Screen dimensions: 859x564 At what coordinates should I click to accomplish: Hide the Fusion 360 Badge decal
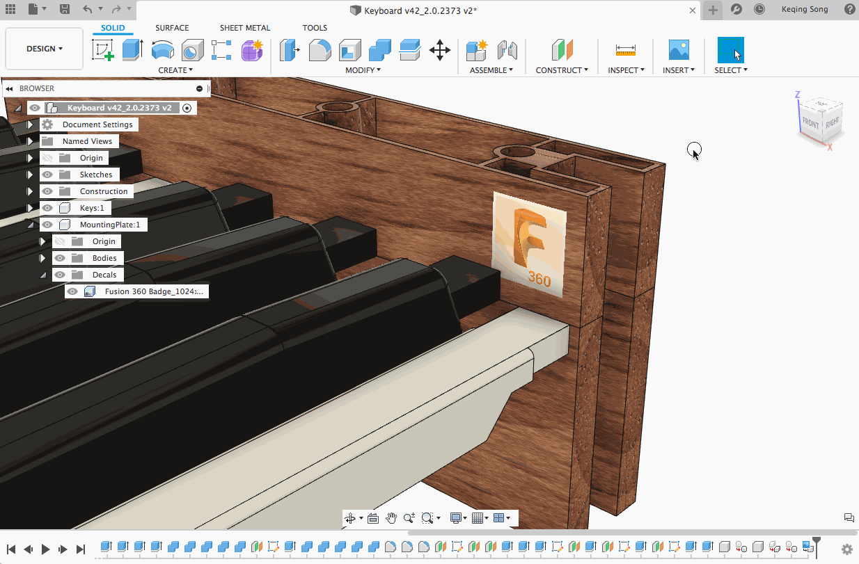click(72, 291)
